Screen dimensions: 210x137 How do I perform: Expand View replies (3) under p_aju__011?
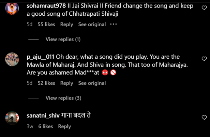63,98
